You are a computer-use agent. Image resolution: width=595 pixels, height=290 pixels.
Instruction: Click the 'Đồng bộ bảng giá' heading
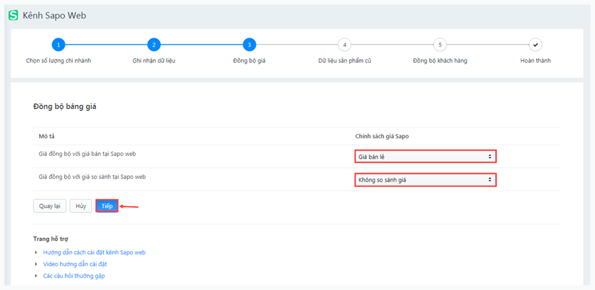coord(65,106)
